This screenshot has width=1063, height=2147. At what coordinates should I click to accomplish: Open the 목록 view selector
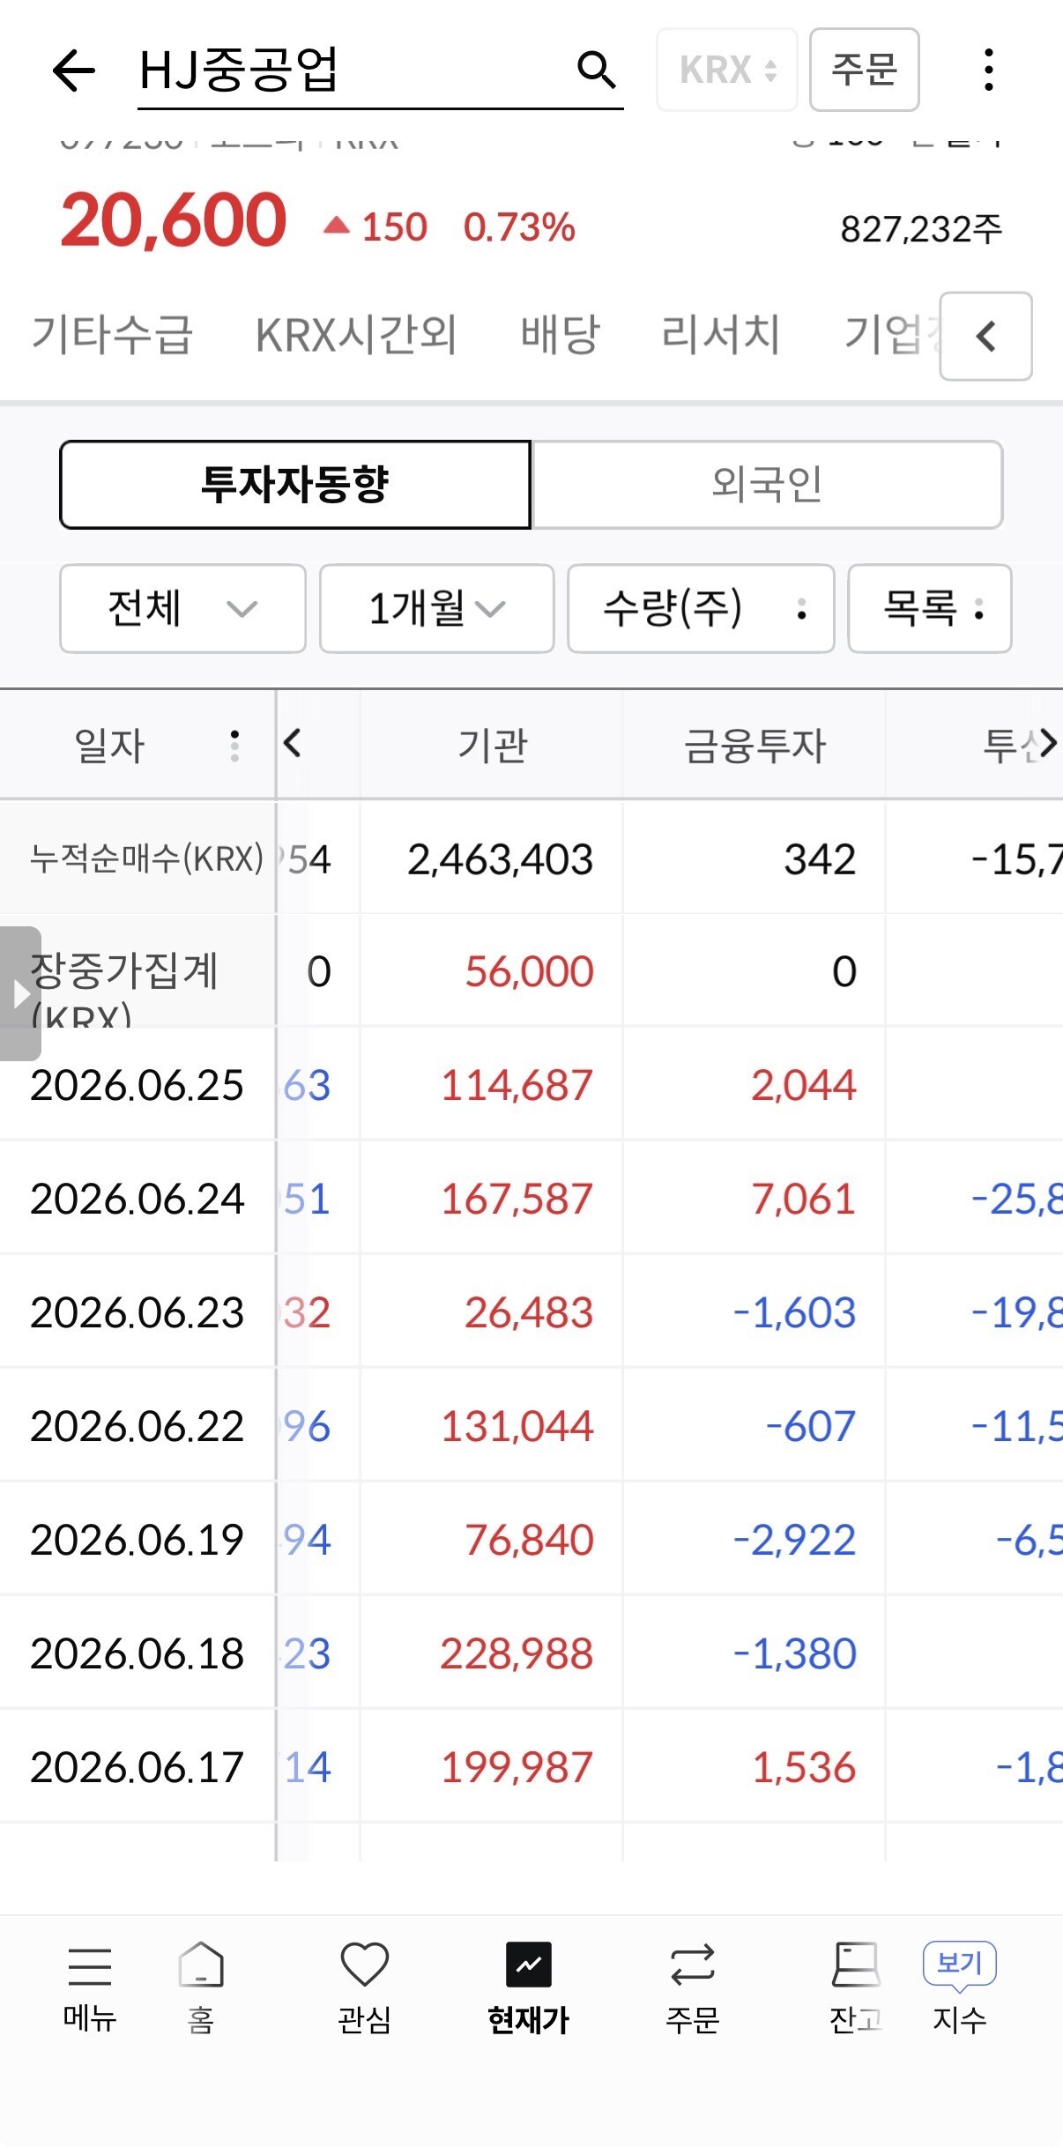[930, 608]
